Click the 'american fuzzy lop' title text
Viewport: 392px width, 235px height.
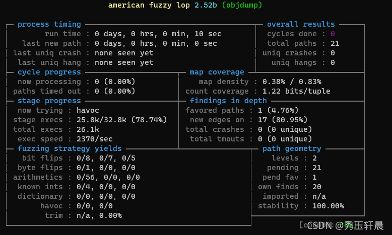pyautogui.click(x=149, y=5)
